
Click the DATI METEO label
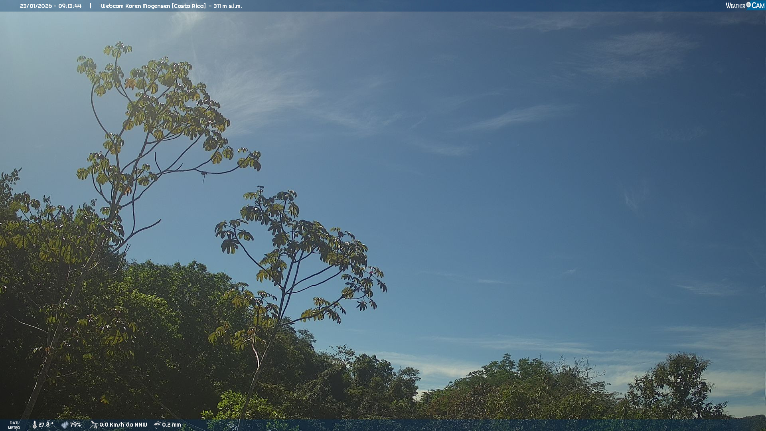click(14, 425)
